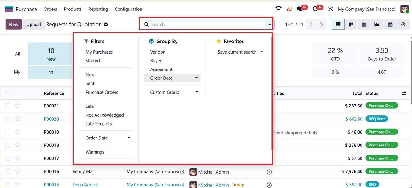Viewport: 412px width, 188px height.
Task: Open the settings gear beside Requests for Quotation
Action: (106, 24)
